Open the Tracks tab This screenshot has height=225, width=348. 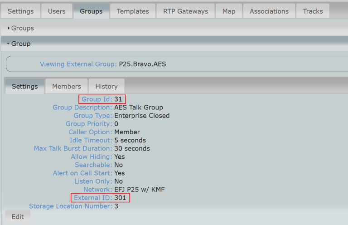pyautogui.click(x=313, y=11)
